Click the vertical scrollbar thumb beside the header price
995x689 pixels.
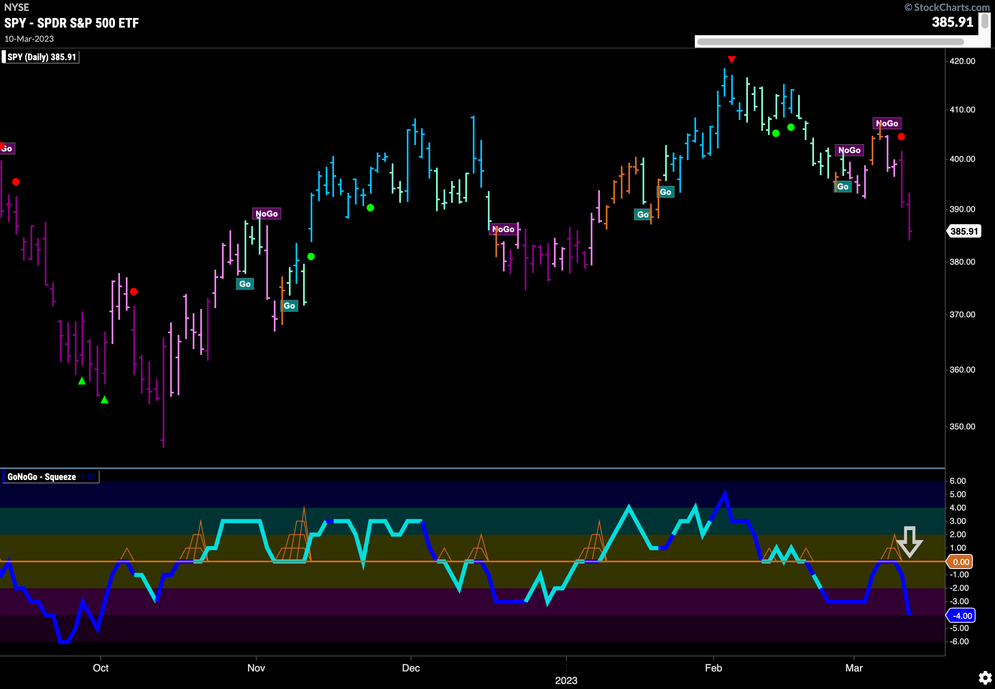tap(985, 21)
